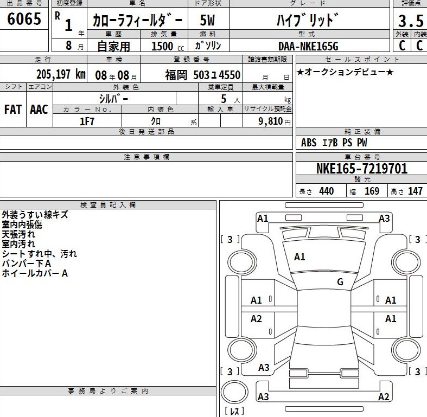The width and height of the screenshot is (427, 417).
Task: Click the exterior color value シルバー
Action: [113, 98]
